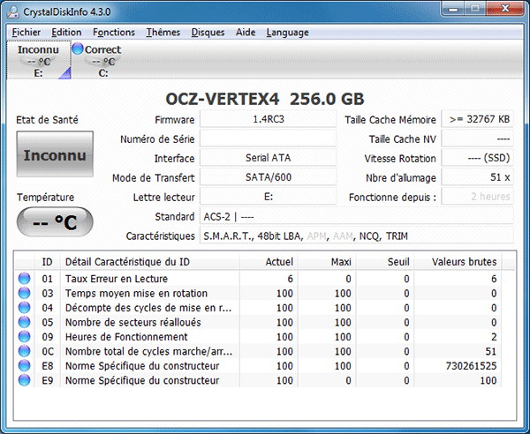Open the Thèmes menu

163,33
